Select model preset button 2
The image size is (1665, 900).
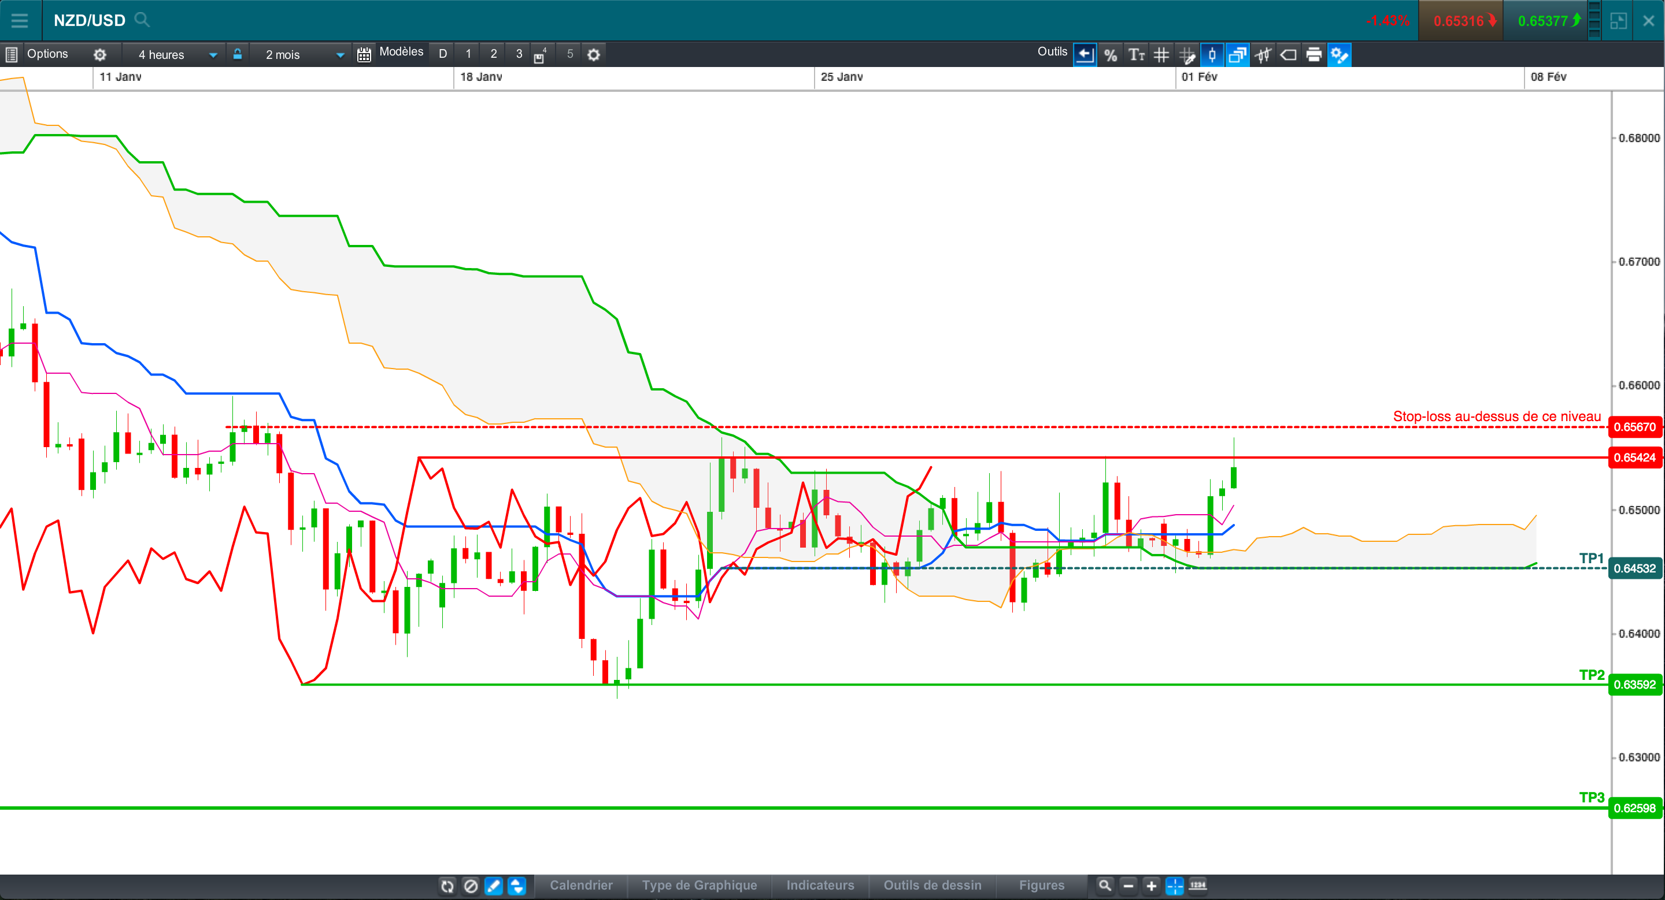tap(494, 54)
